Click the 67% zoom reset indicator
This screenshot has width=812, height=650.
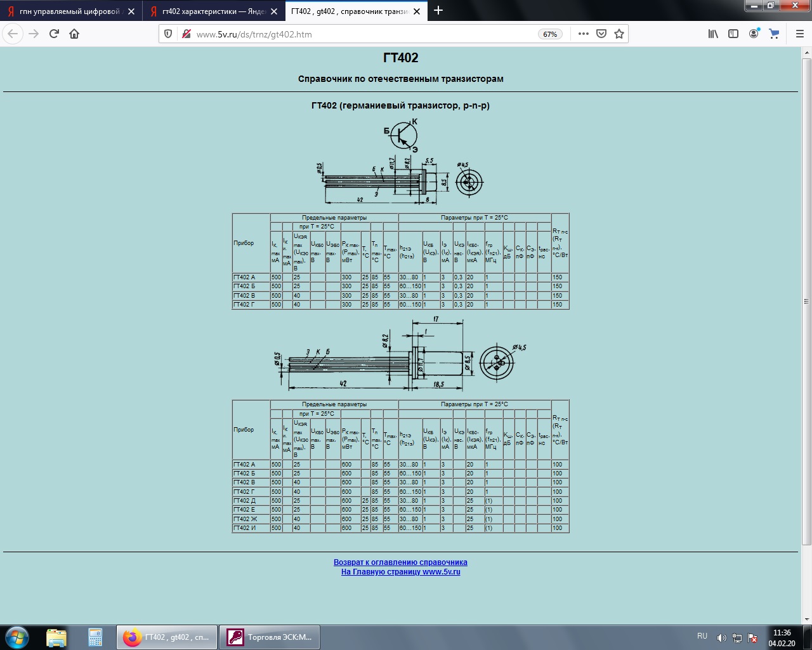pyautogui.click(x=551, y=34)
